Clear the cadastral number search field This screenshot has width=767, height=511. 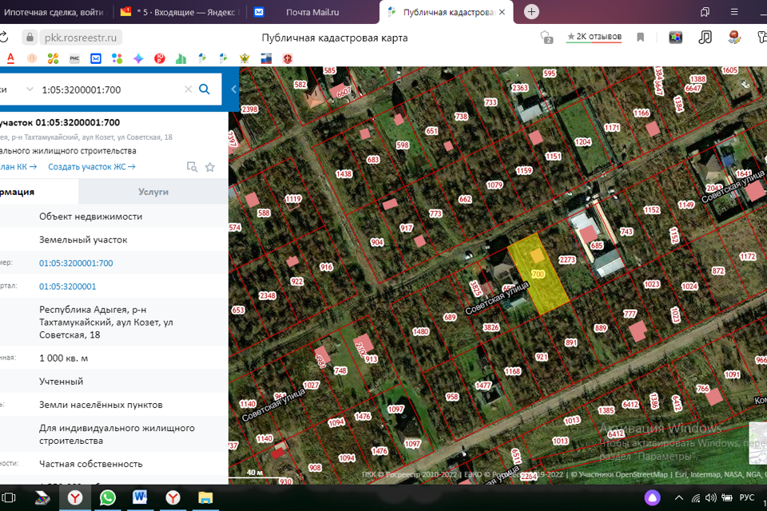pos(189,89)
